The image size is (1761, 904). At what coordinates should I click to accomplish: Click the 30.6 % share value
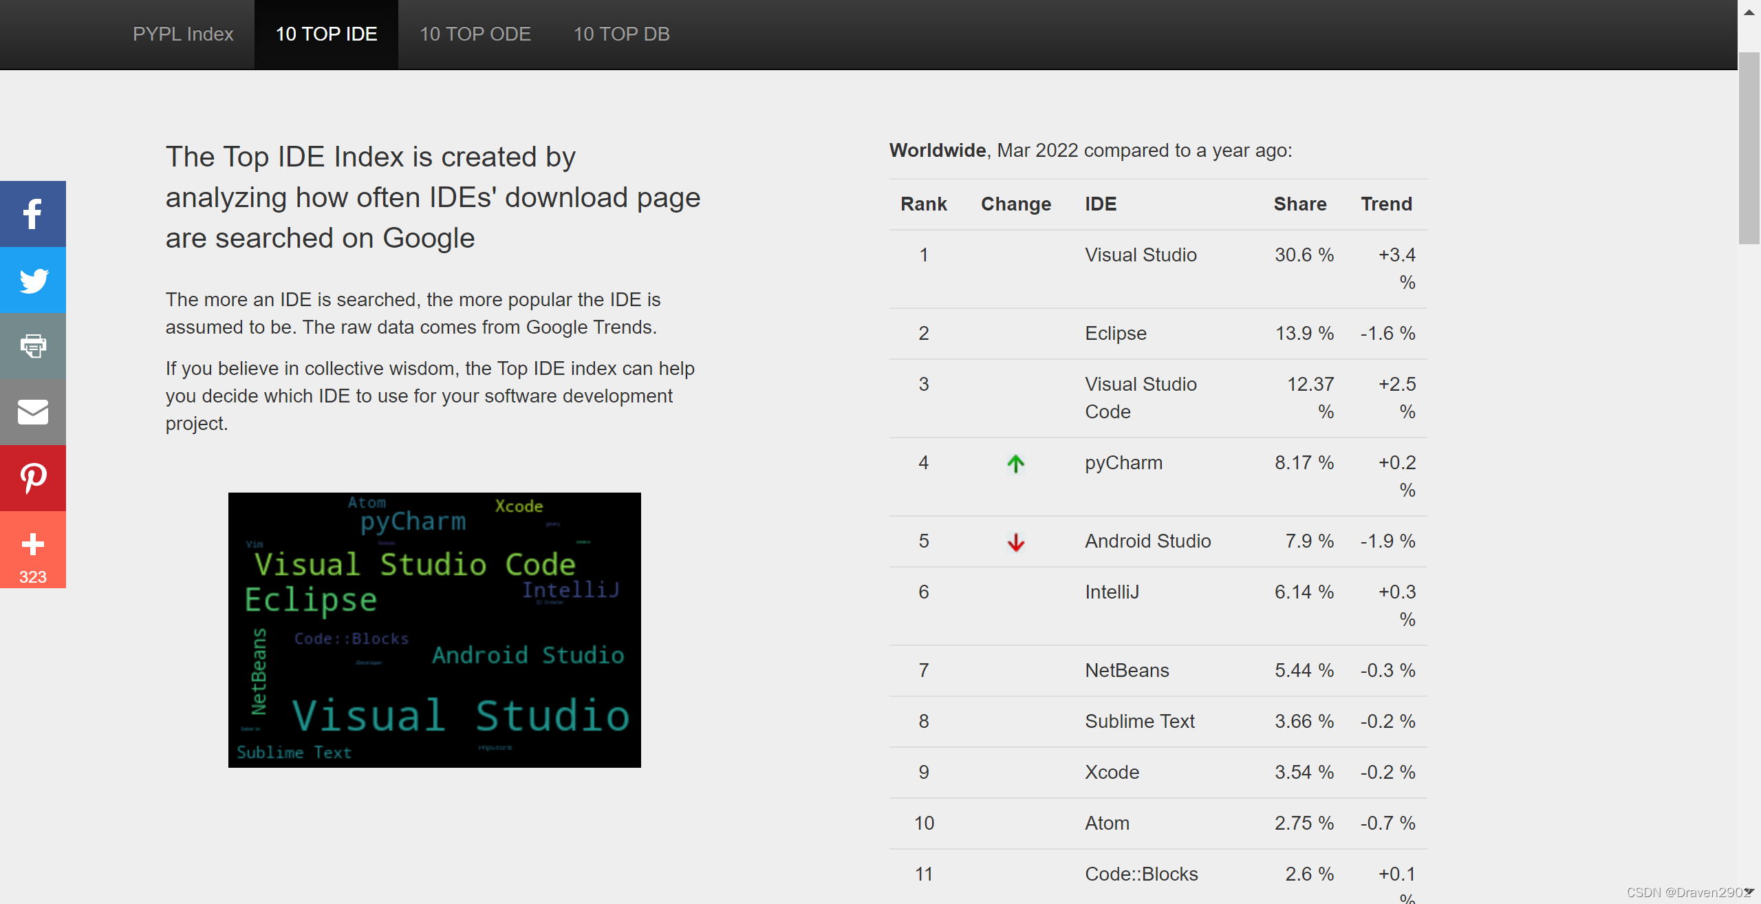(x=1304, y=255)
